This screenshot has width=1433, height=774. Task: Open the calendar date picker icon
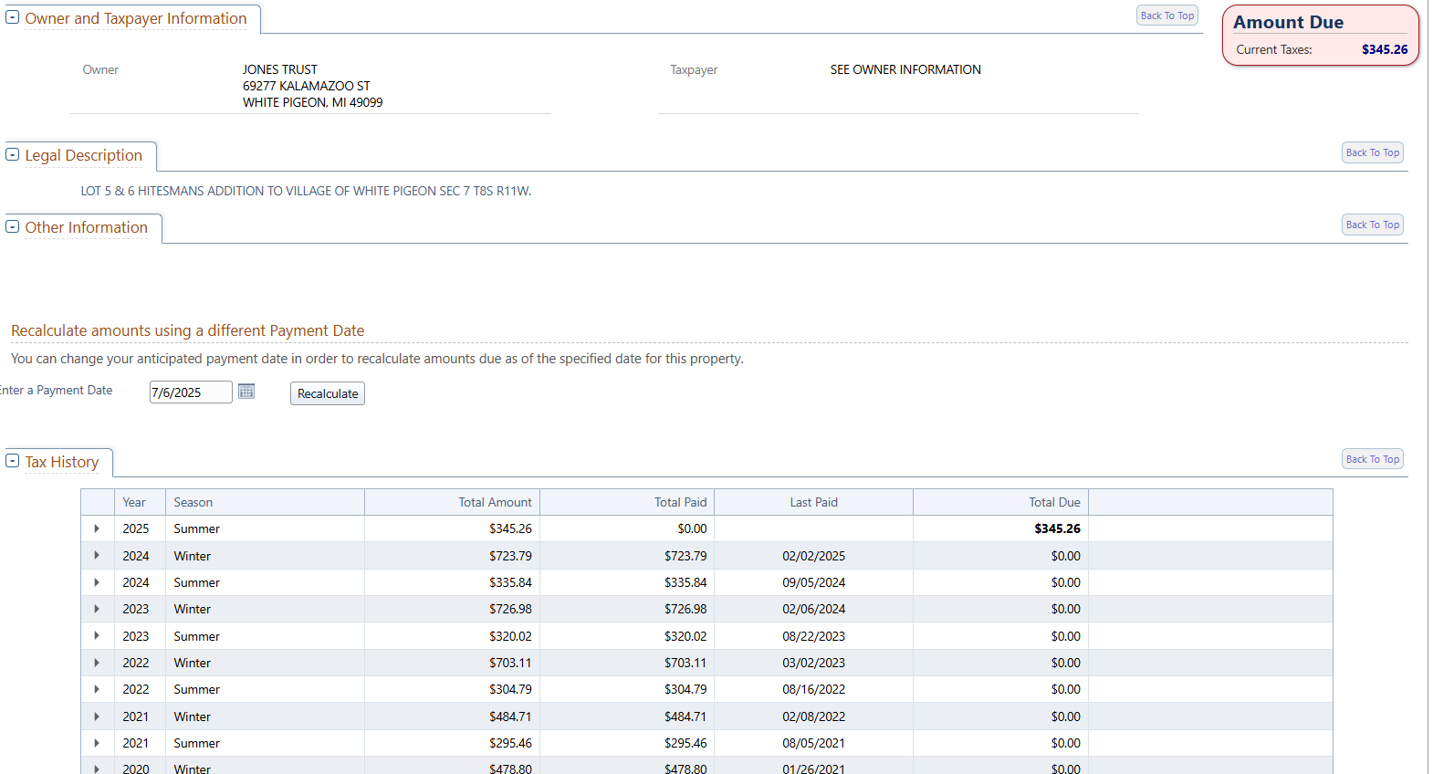click(x=246, y=392)
